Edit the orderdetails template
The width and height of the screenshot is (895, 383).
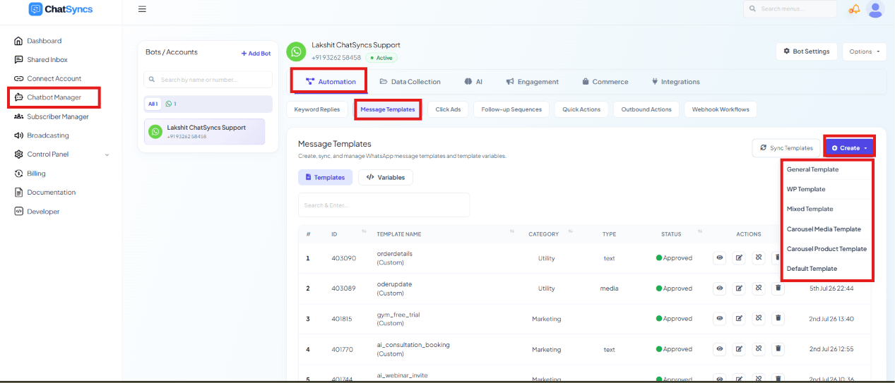[x=739, y=258]
